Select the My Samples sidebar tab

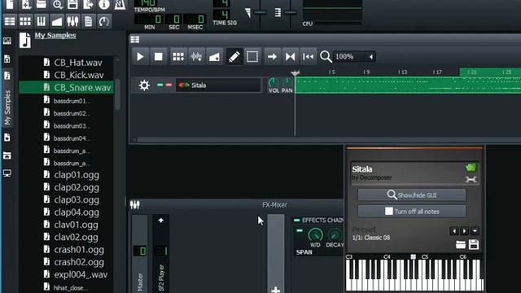coord(7,98)
